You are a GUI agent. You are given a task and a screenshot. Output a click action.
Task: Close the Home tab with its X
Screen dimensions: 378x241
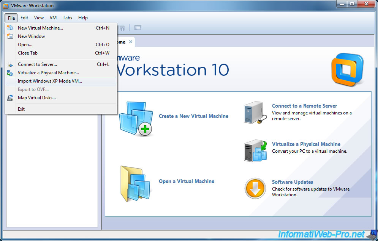(x=131, y=42)
